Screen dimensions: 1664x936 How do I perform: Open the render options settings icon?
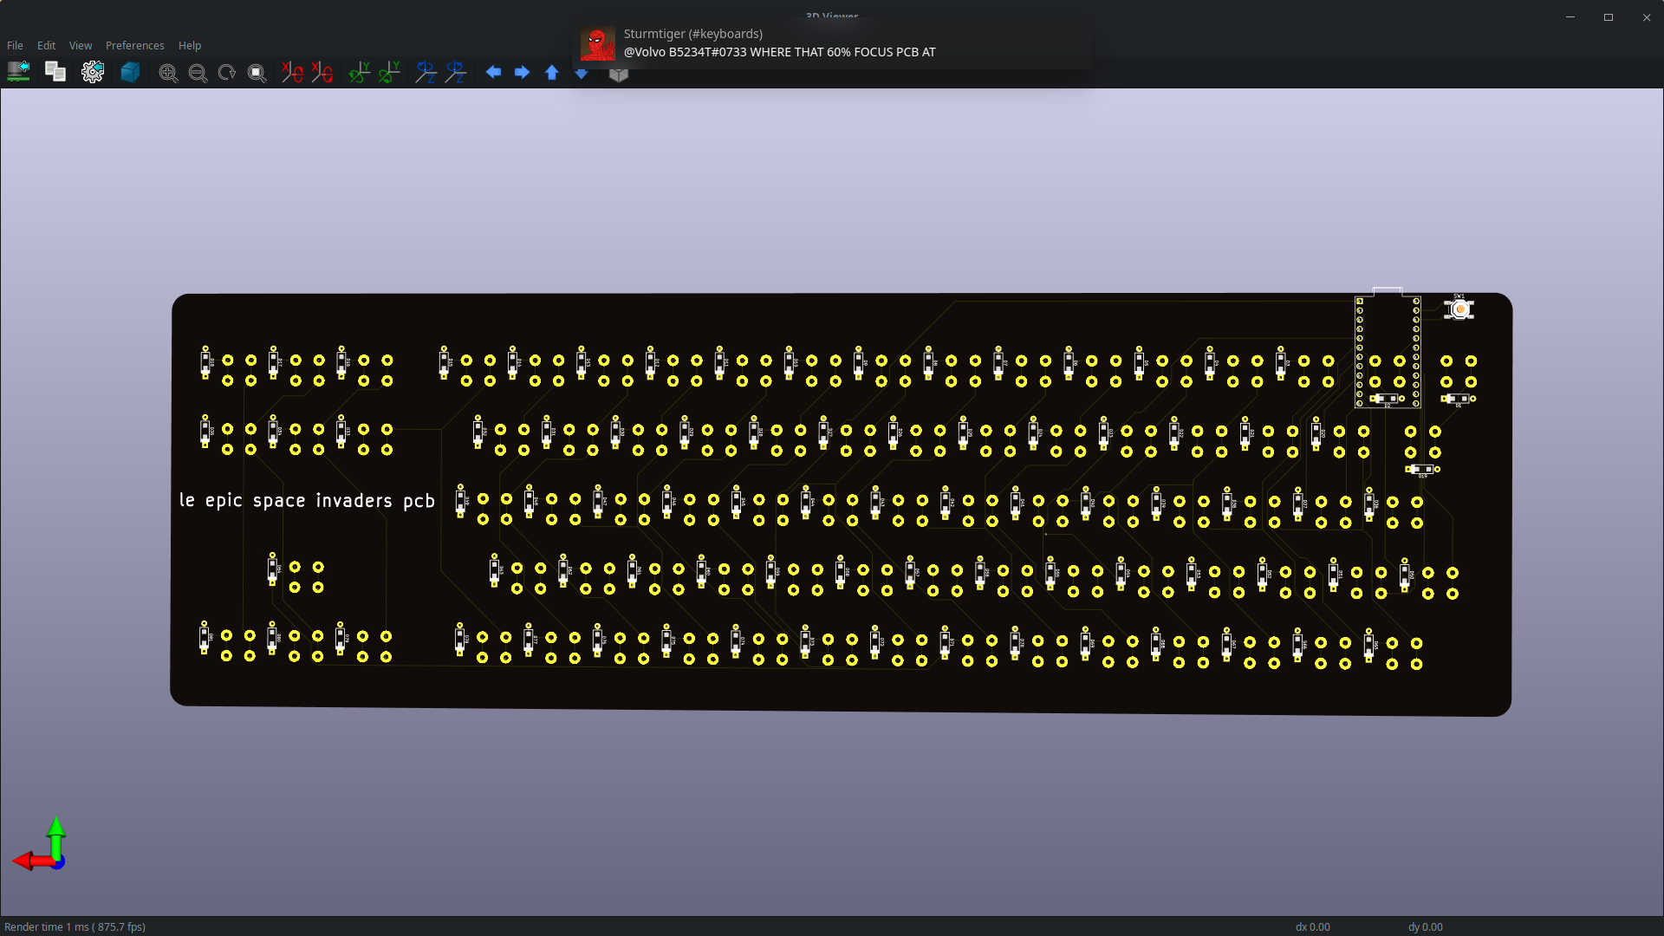pyautogui.click(x=93, y=72)
